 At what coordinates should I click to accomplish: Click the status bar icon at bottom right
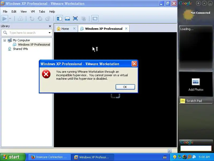[170, 151]
